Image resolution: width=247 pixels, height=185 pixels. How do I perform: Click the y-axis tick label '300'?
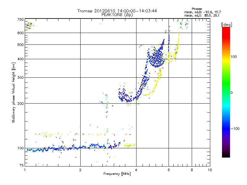coord(20,77)
